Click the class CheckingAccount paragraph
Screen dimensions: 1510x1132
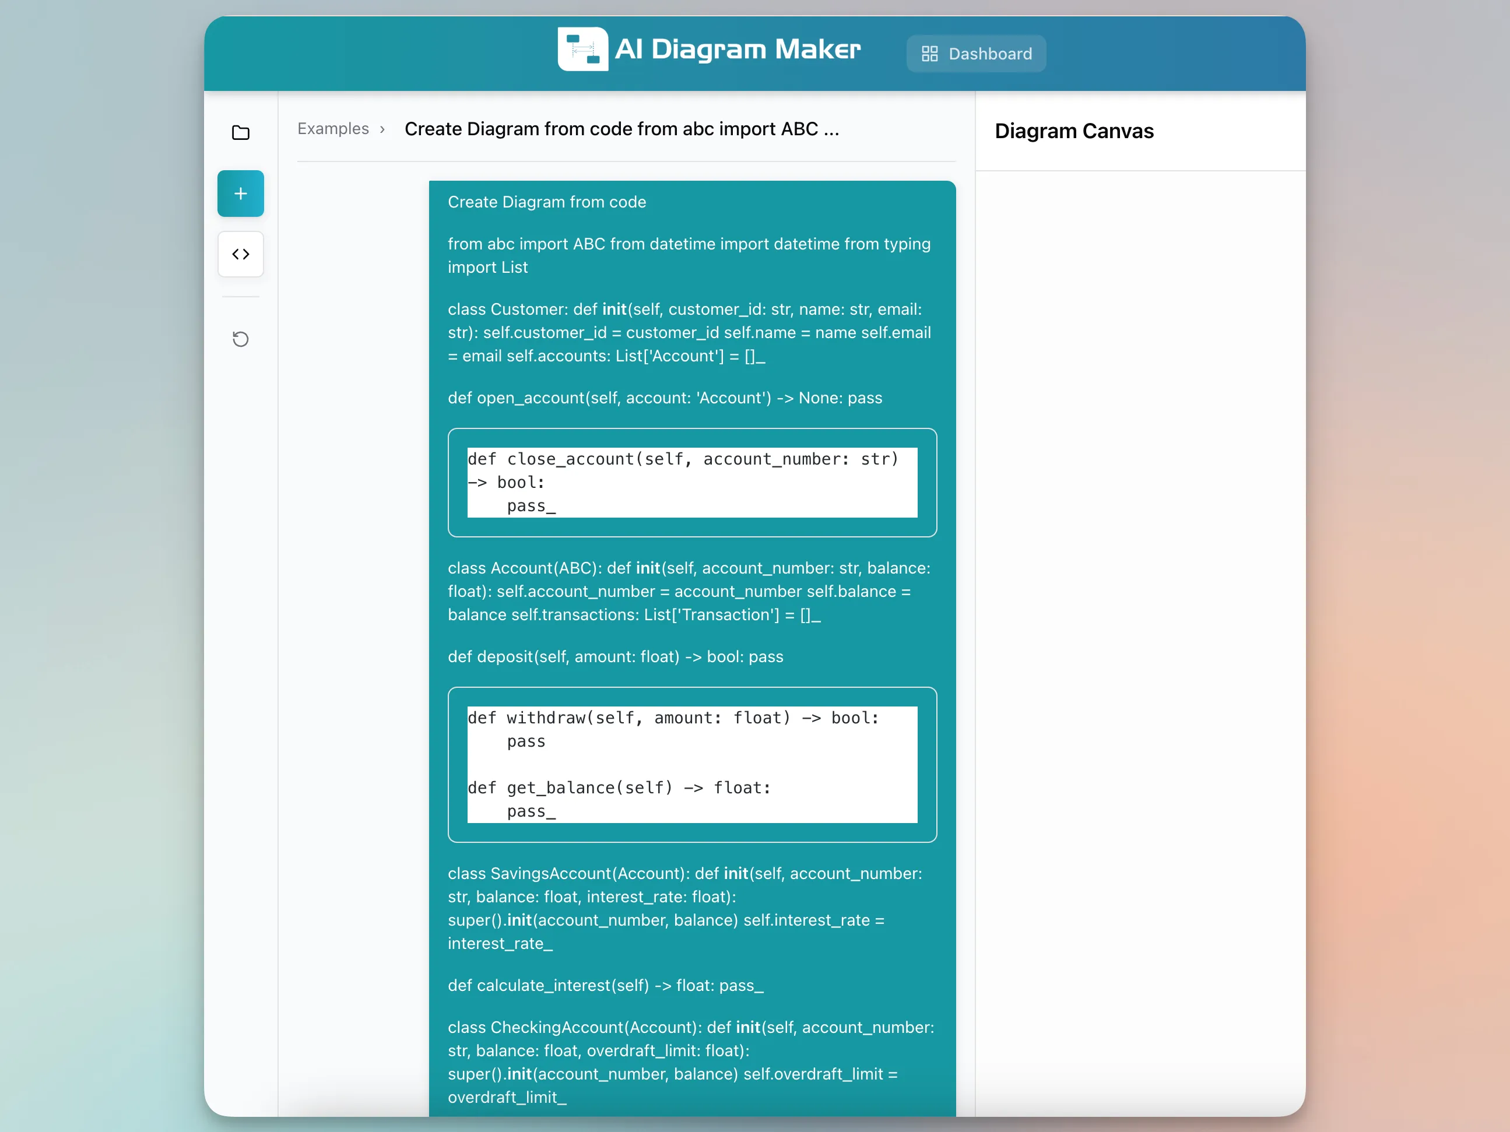[x=691, y=1061]
